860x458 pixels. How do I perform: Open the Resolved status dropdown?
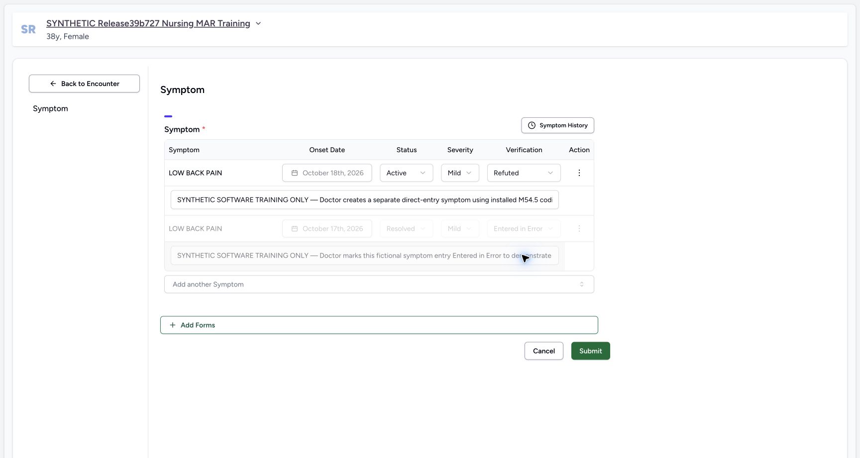pos(407,229)
